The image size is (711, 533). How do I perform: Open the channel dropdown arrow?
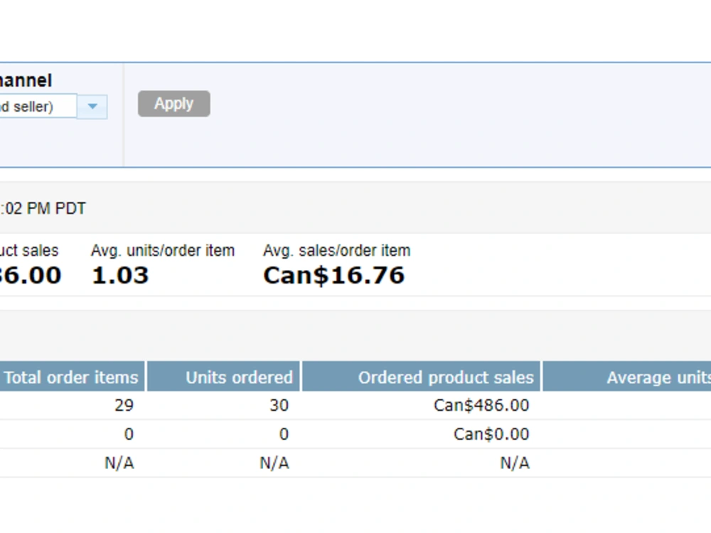point(92,107)
